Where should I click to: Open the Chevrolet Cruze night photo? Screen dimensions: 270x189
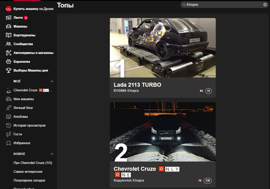(x=163, y=132)
